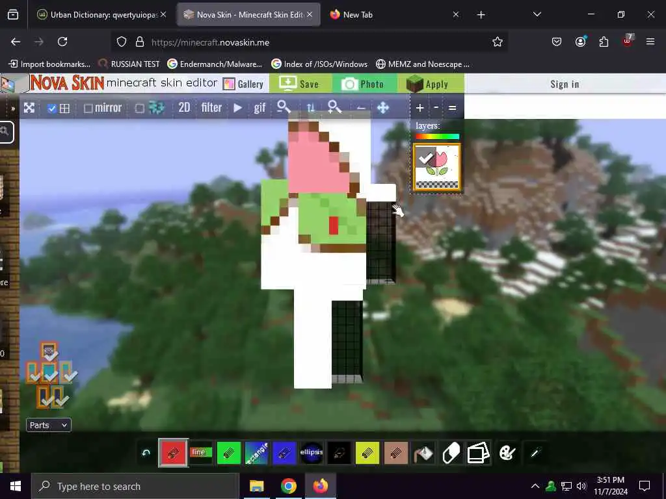The width and height of the screenshot is (666, 499).
Task: Select the red pencil brush
Action: click(173, 453)
